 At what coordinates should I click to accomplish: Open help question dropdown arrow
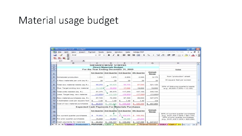click(x=188, y=52)
